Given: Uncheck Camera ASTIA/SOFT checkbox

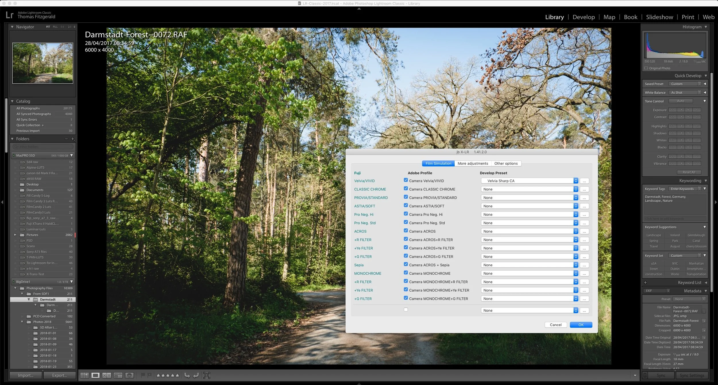Looking at the screenshot, I should [406, 205].
